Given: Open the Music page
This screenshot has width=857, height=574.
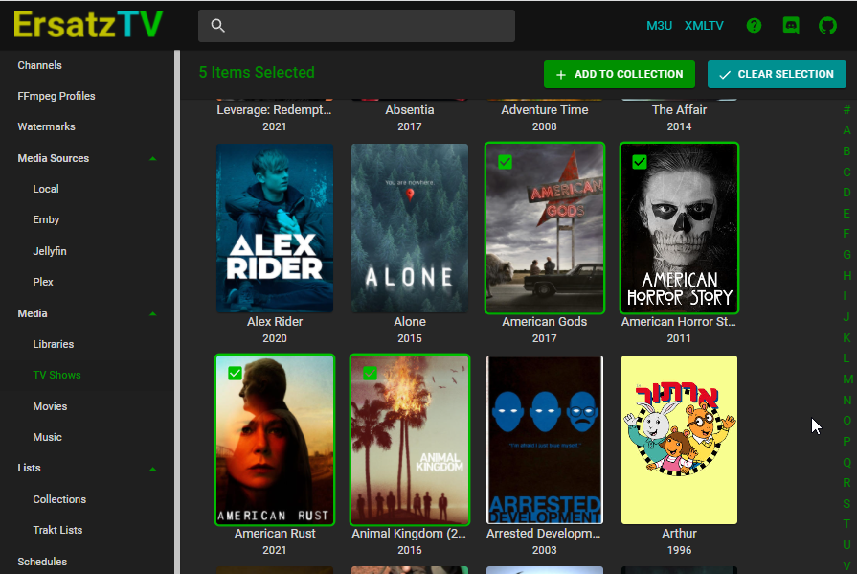Looking at the screenshot, I should tap(48, 437).
